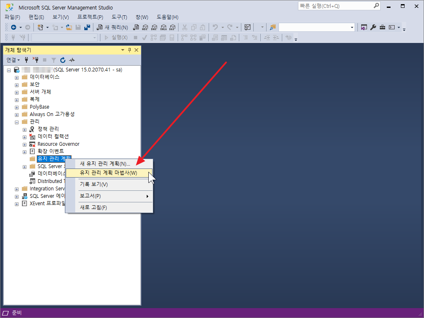The width and height of the screenshot is (424, 318).
Task: Open Object Explorer window position dropdown arrow
Action: 122,50
